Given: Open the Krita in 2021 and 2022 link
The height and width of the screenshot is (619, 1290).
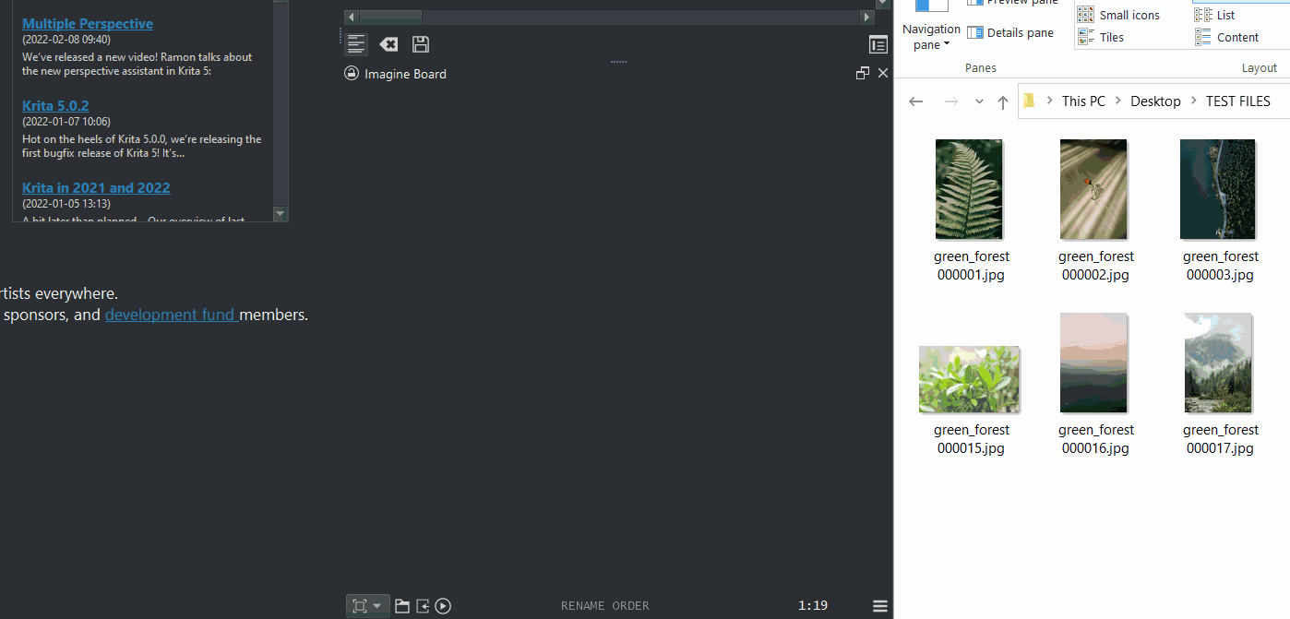Looking at the screenshot, I should (96, 188).
